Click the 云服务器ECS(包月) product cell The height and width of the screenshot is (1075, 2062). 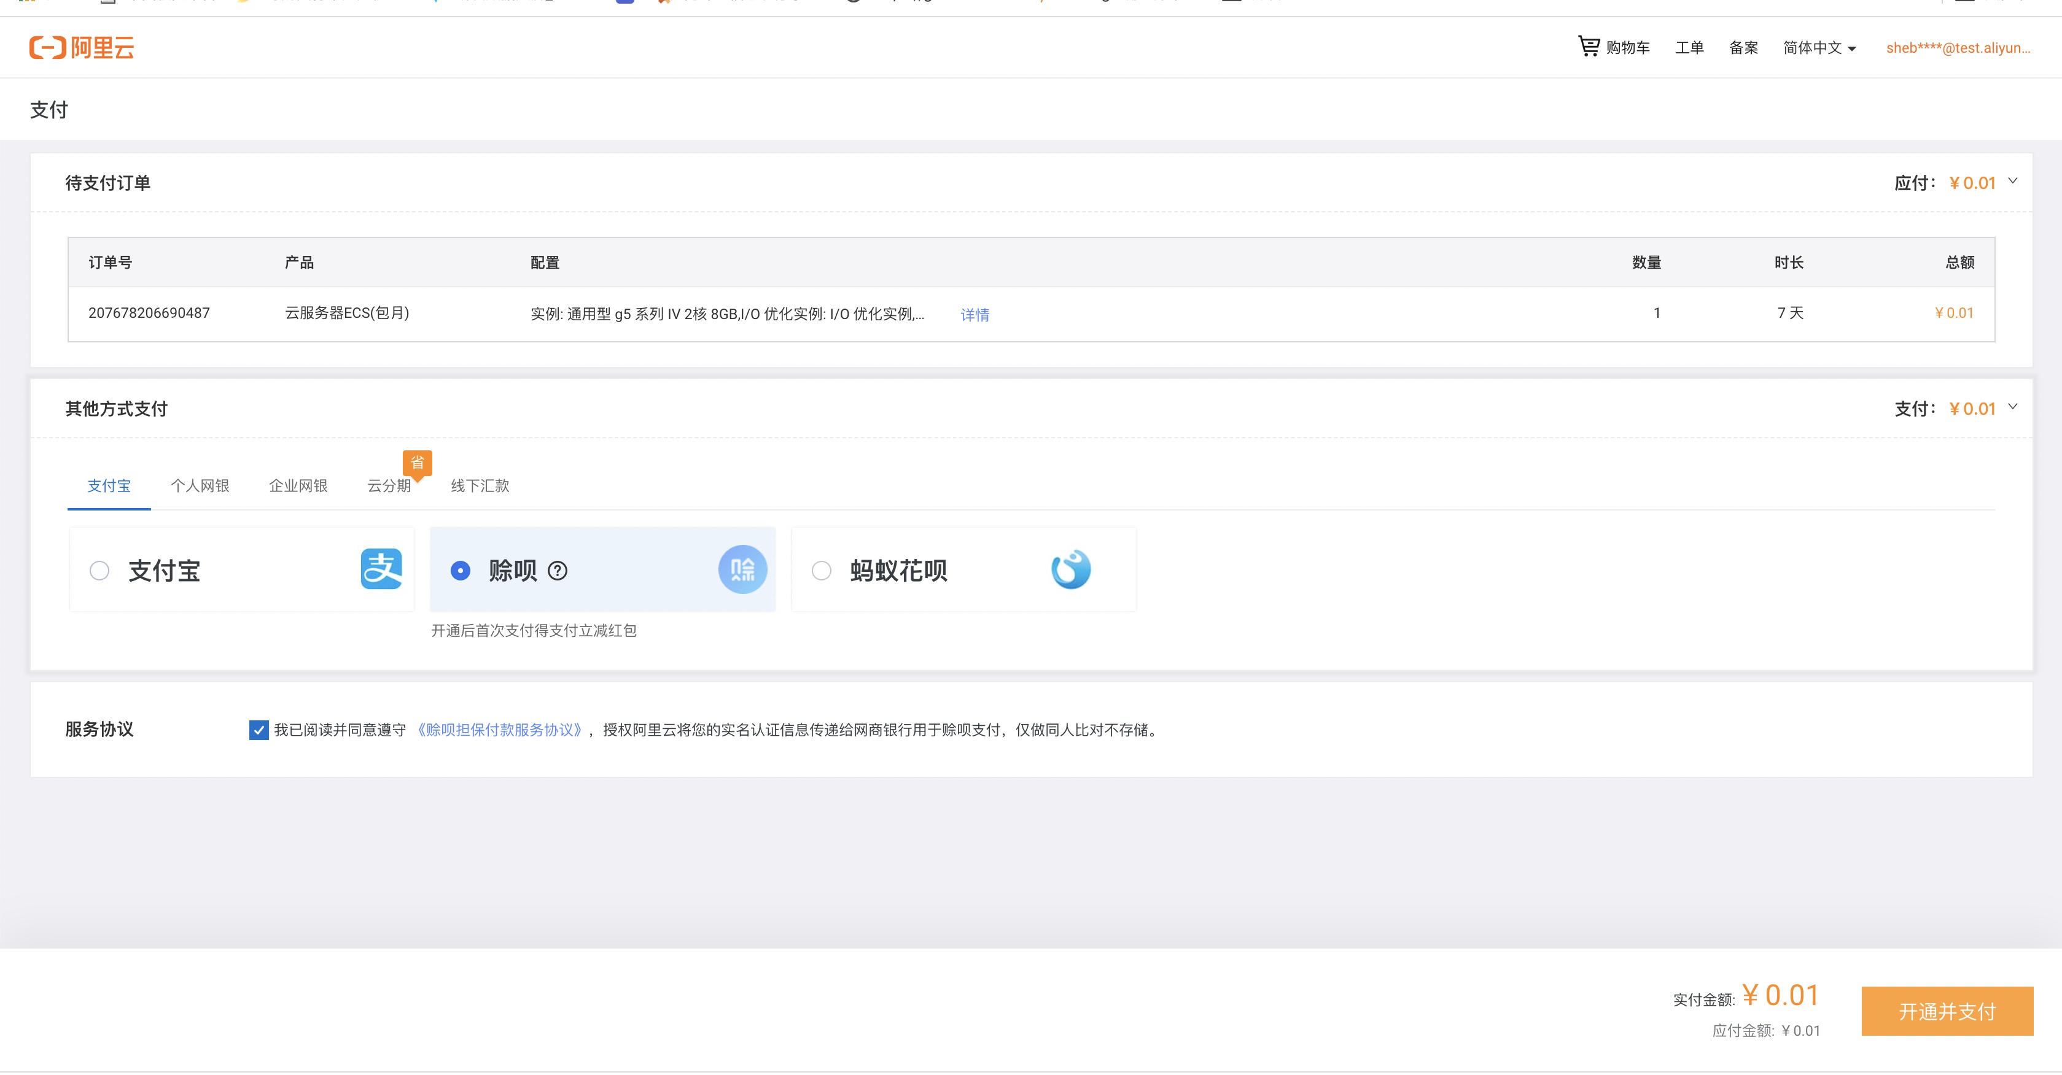coord(348,313)
